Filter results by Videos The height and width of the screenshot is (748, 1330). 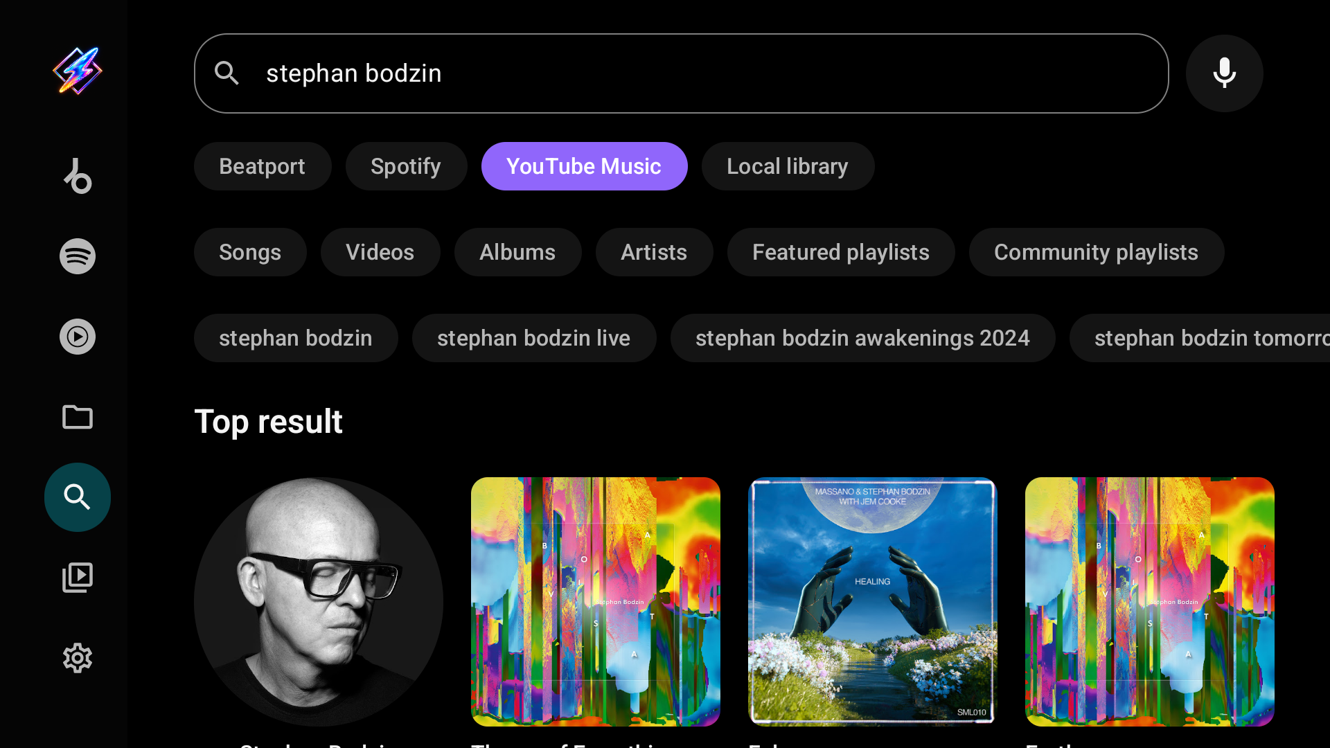380,252
